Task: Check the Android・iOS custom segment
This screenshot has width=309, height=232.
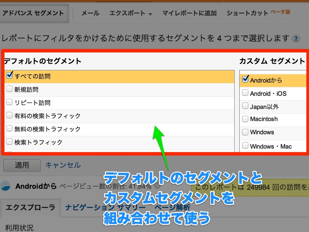Action: click(245, 92)
